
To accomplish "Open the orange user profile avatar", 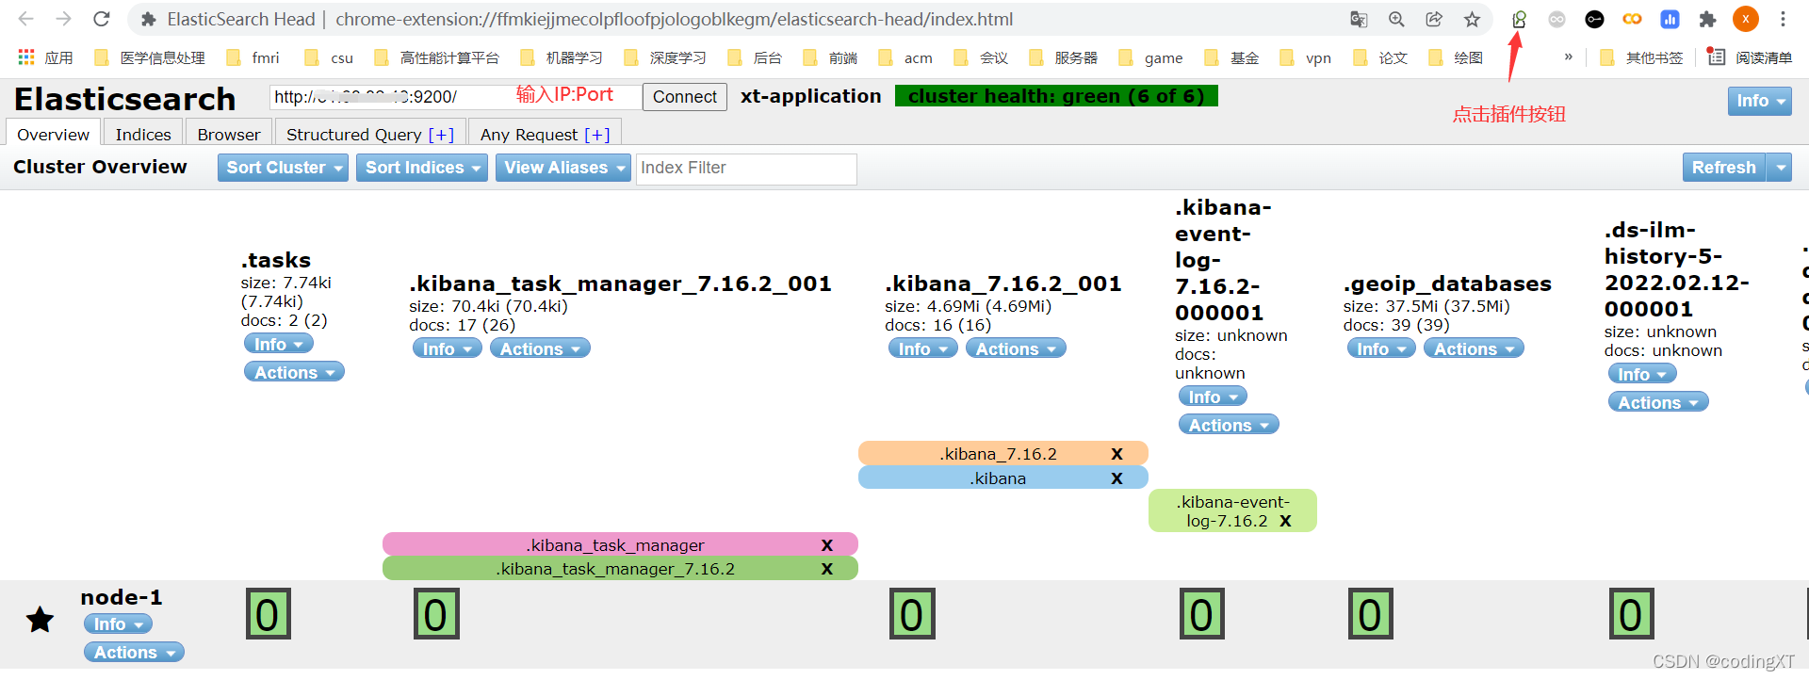I will [1746, 19].
